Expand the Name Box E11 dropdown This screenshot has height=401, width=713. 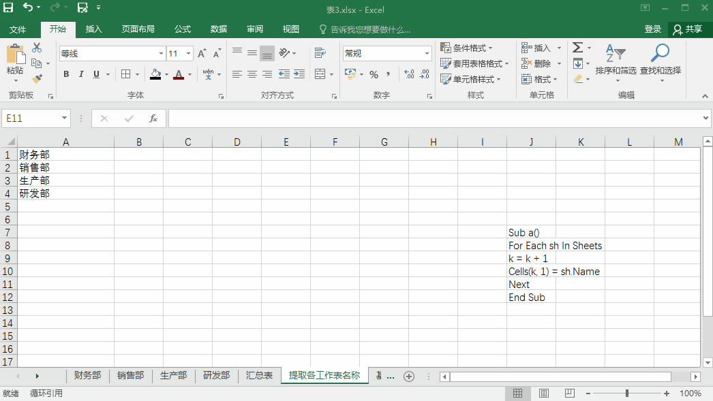(65, 118)
